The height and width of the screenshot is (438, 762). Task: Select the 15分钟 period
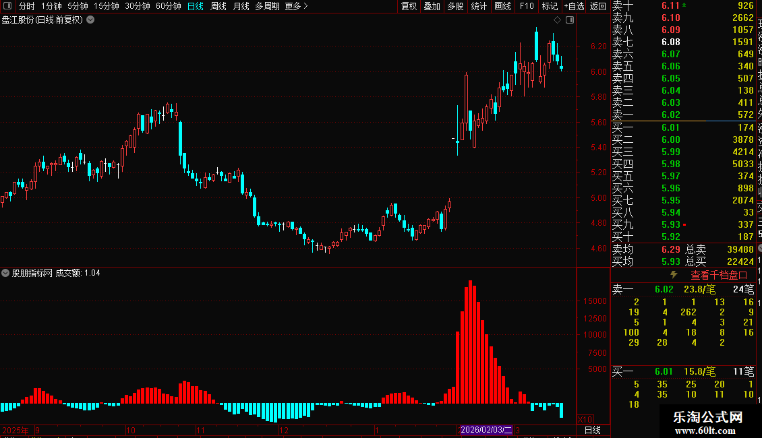tap(106, 6)
